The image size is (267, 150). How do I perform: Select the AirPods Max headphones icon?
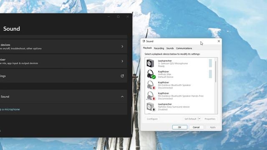pos(151,74)
